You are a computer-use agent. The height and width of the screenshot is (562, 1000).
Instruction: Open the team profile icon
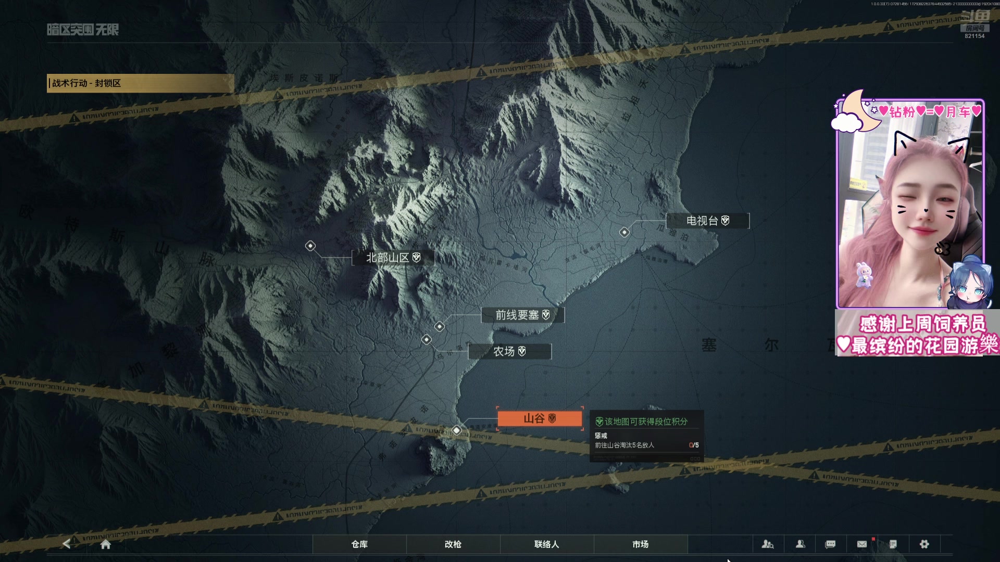tap(801, 544)
